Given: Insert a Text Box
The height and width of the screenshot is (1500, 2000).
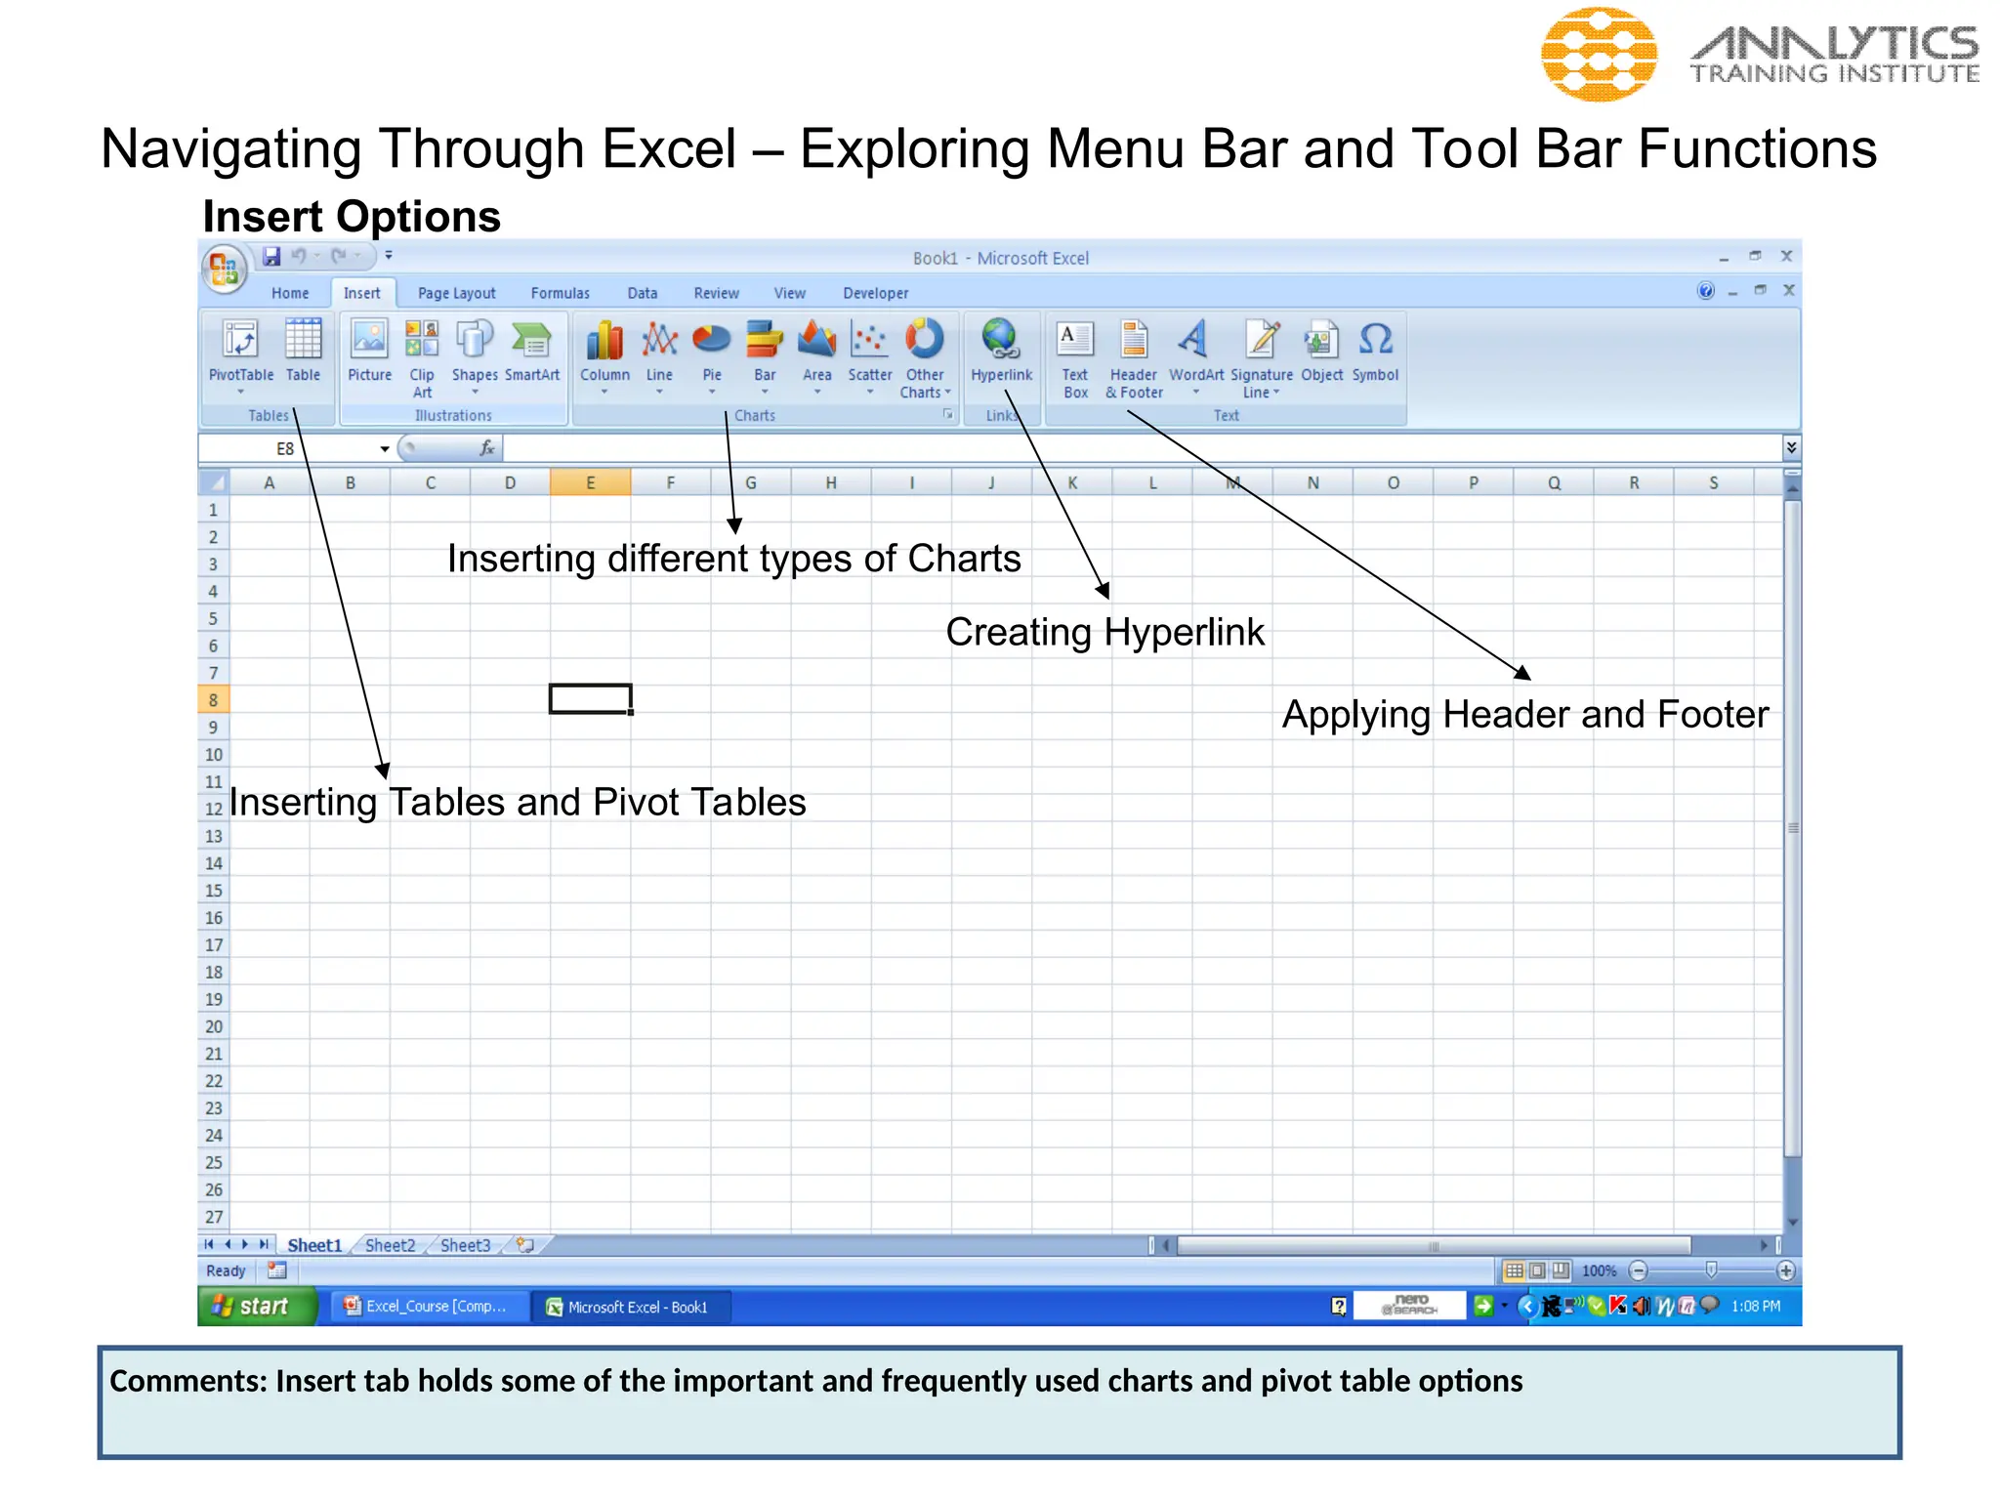Looking at the screenshot, I should point(1075,358).
